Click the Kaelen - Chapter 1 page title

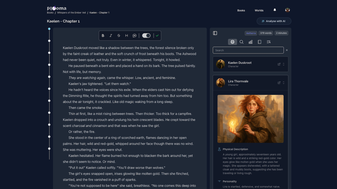[63, 21]
